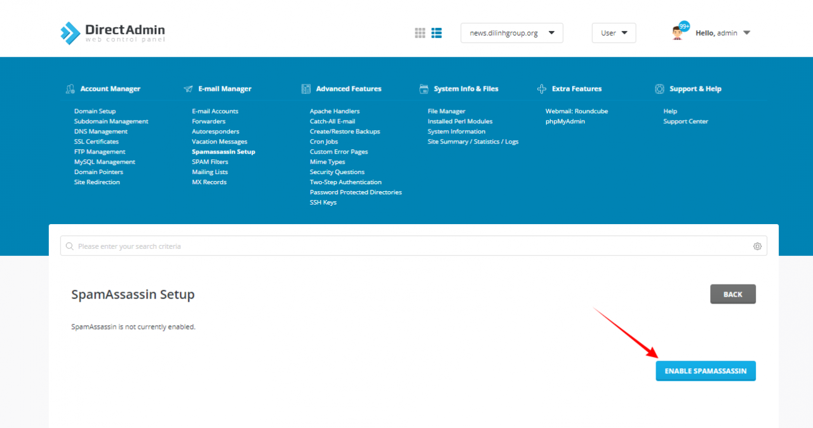Screen dimensions: 813x428
Task: Click the System Info & Files icon
Action: 424,89
